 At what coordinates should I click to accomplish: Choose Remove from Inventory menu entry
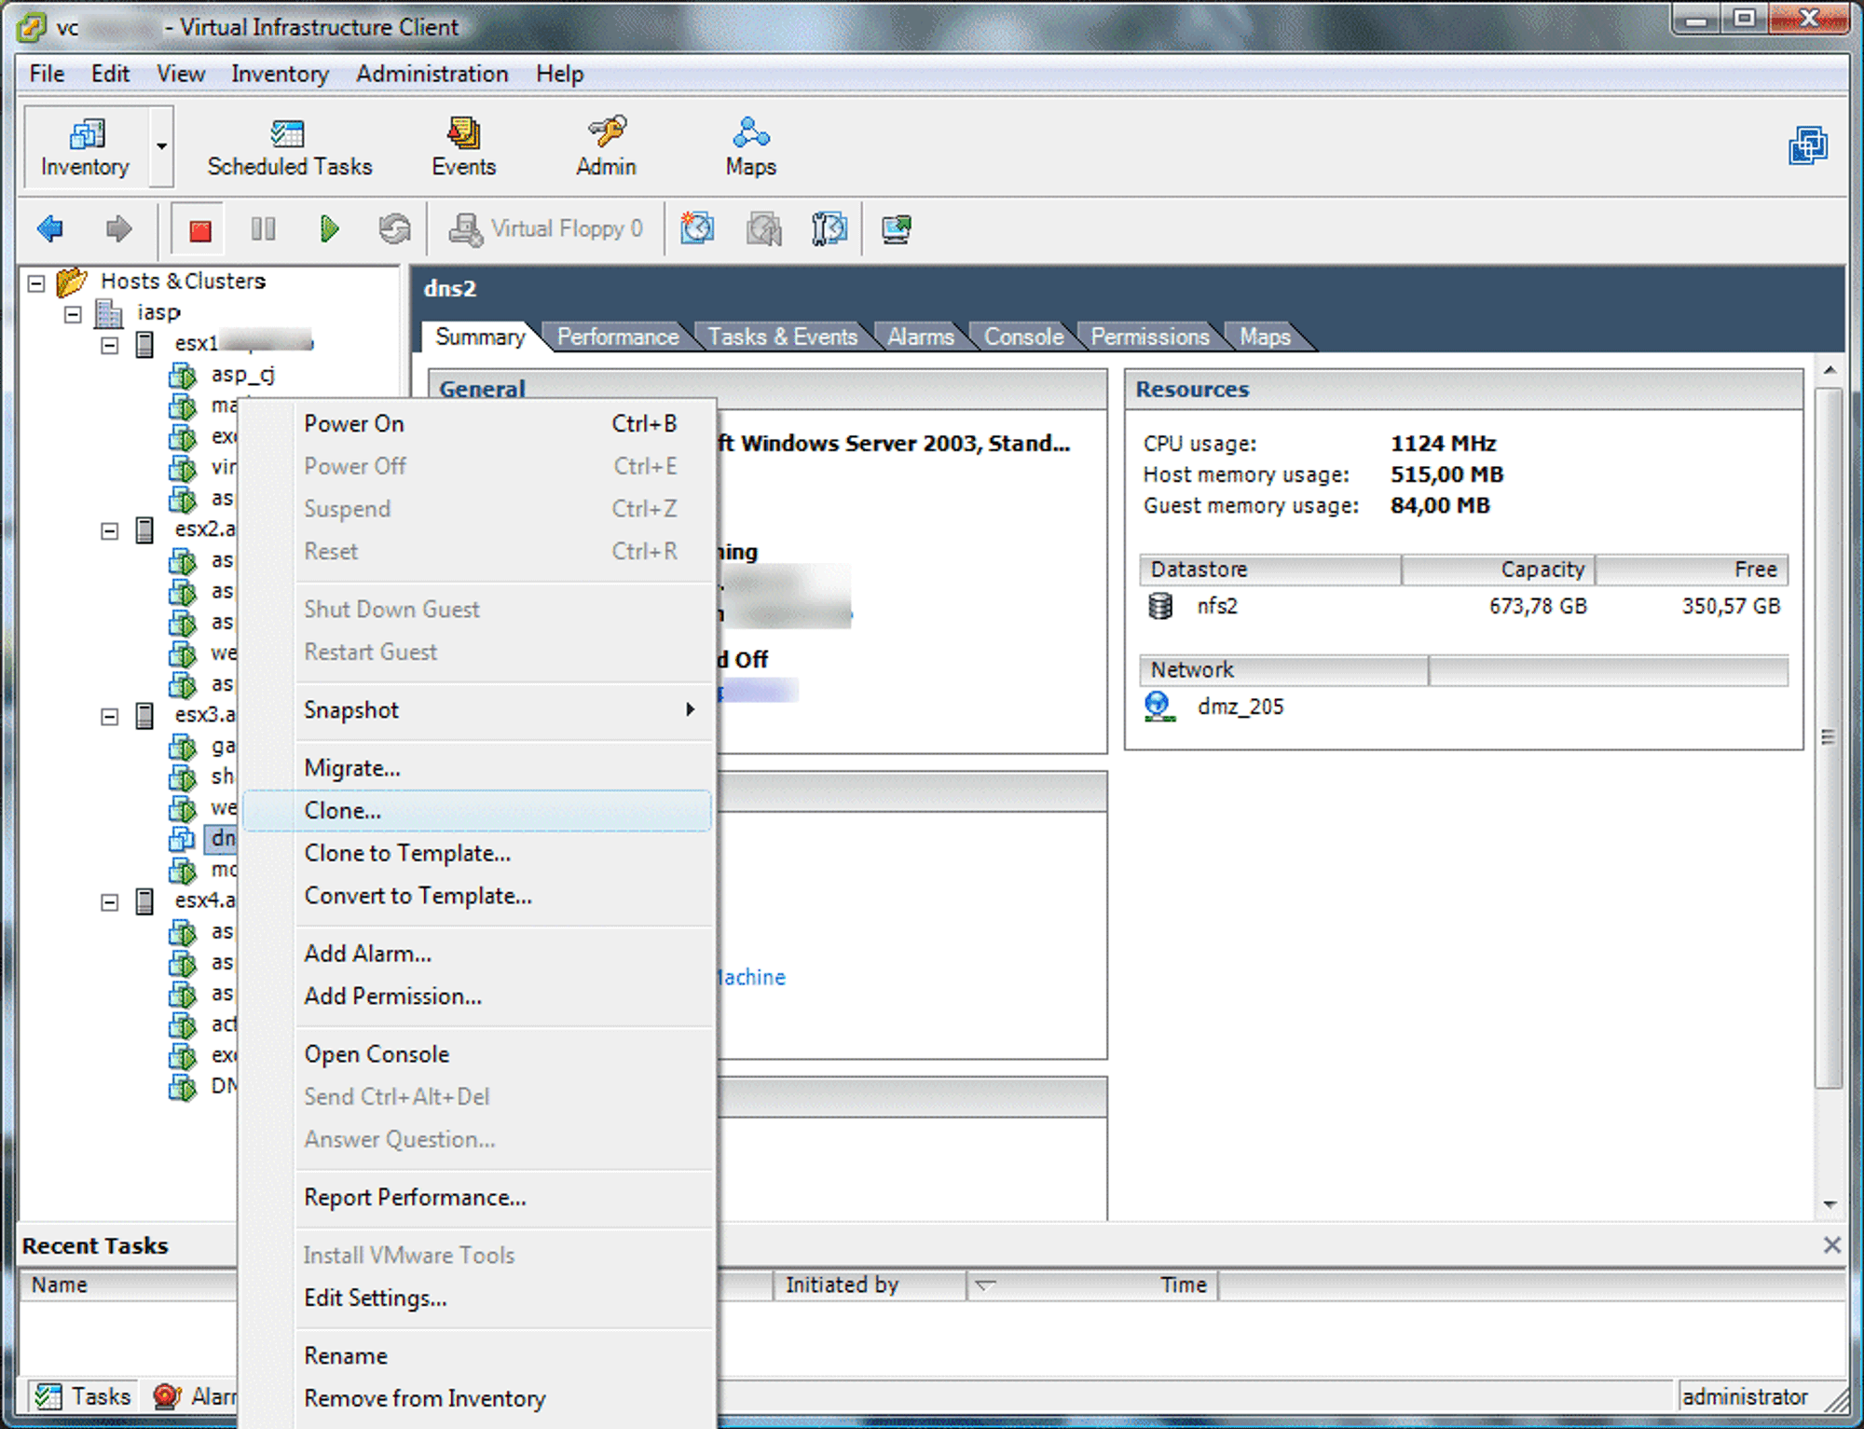click(x=477, y=1399)
